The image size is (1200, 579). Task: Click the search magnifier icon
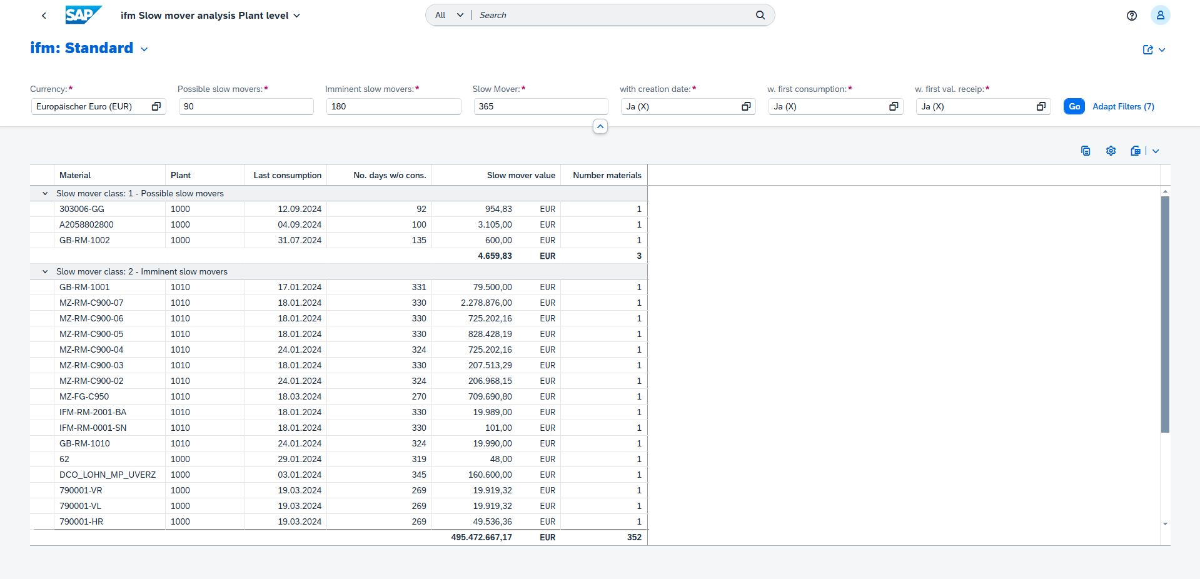(760, 14)
